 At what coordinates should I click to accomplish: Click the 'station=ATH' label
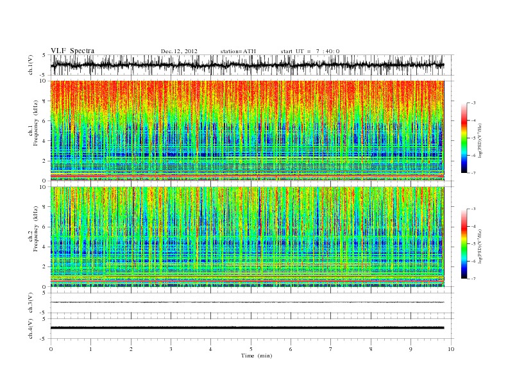point(238,51)
